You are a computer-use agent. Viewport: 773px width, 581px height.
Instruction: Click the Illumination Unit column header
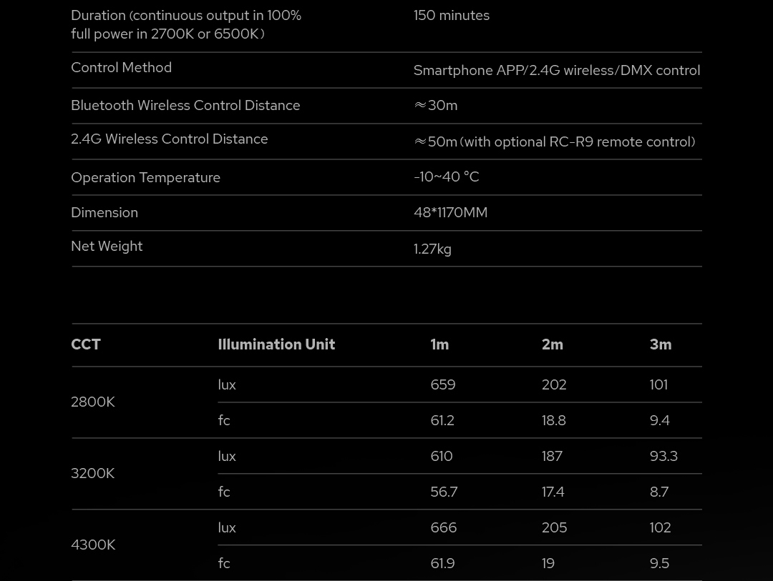(276, 344)
